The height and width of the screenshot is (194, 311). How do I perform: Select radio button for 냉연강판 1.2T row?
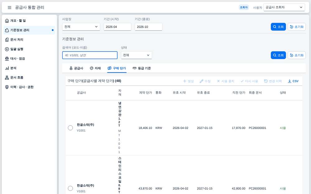pos(70,128)
